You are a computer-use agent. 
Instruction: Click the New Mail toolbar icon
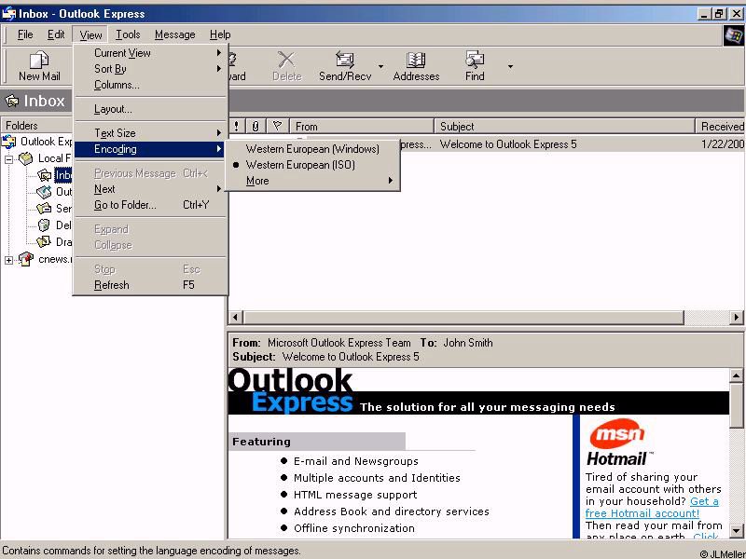point(39,60)
